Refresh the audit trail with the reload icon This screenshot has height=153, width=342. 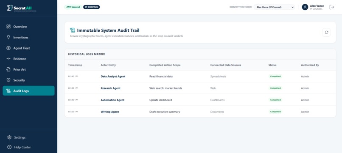(326, 33)
